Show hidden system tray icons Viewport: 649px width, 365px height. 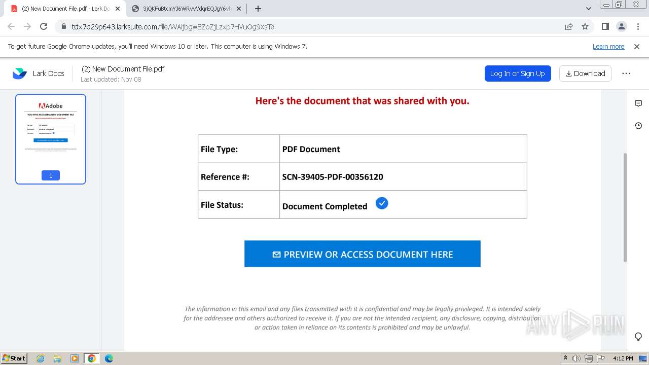565,358
